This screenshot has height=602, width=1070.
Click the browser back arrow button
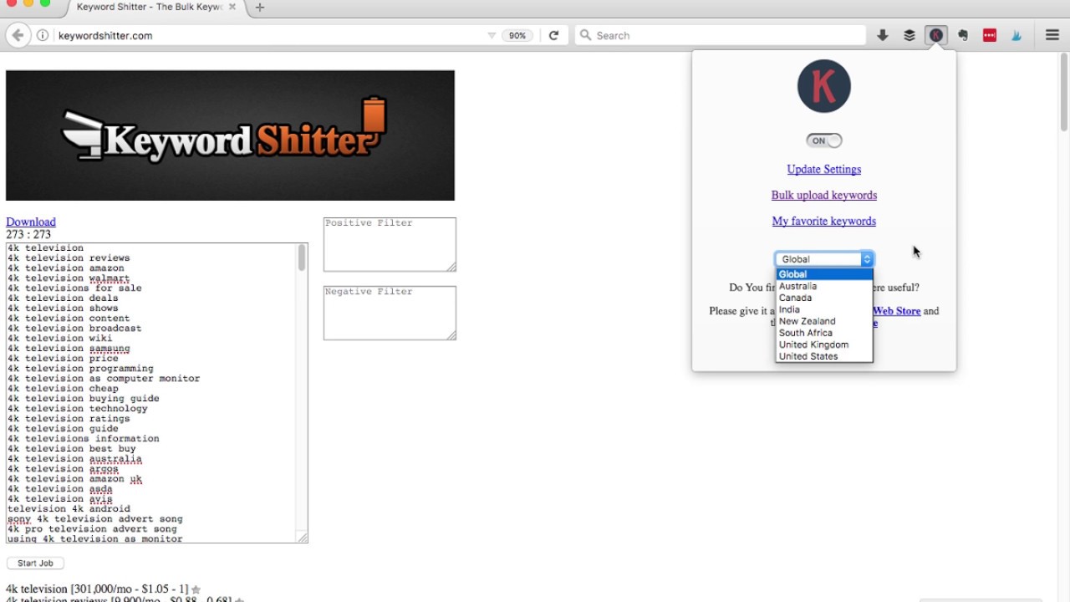click(18, 35)
